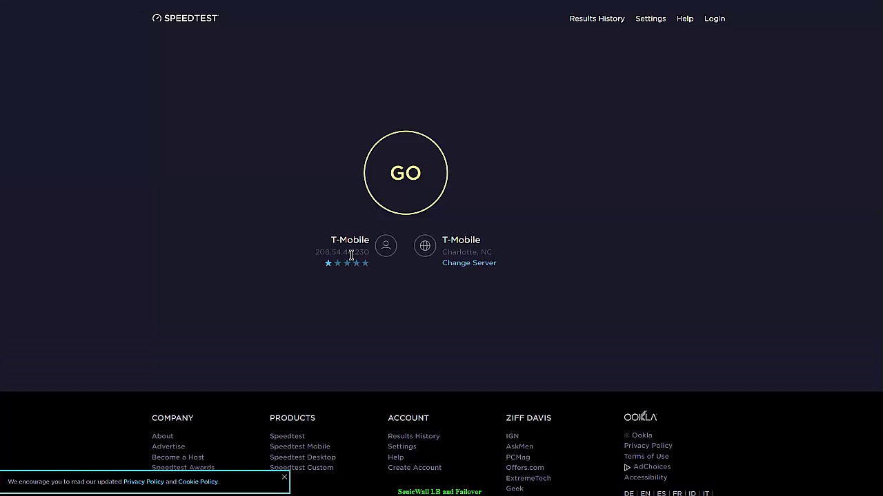
Task: Open Help under the Account footer
Action: [396, 457]
